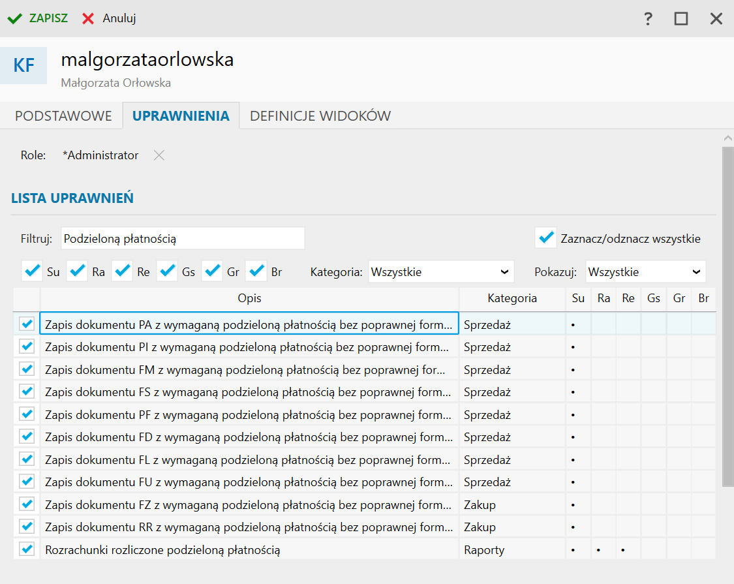
Task: Uncheck the Zapis dokumentu PA permission
Action: click(x=27, y=324)
